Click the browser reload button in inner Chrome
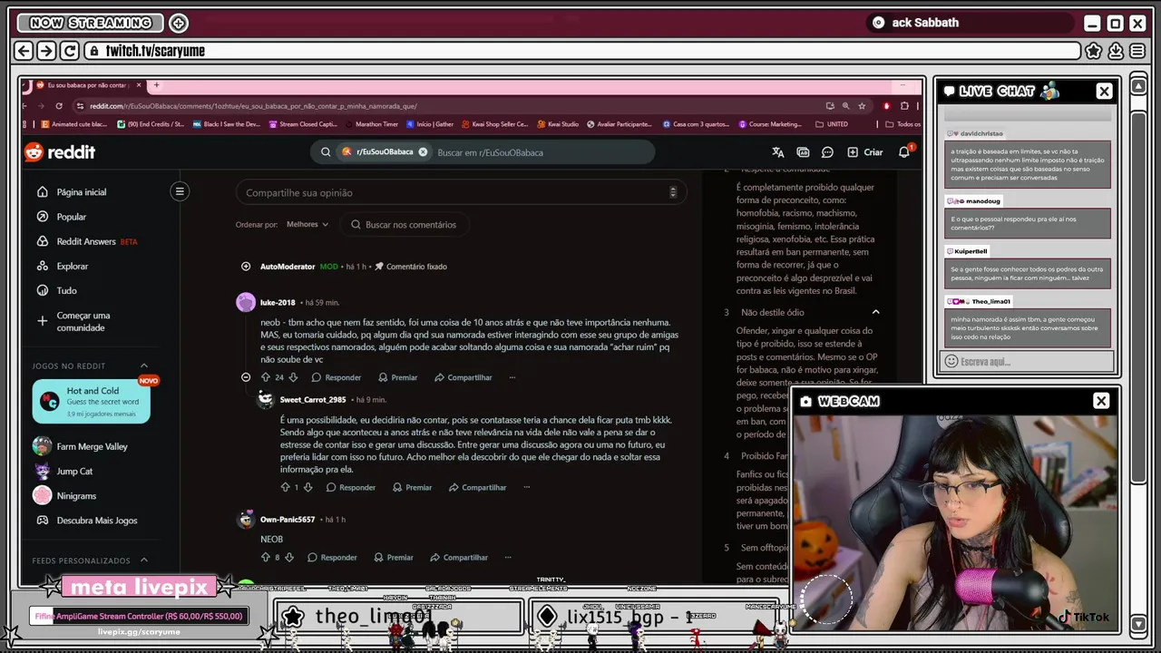The image size is (1161, 653). (59, 105)
